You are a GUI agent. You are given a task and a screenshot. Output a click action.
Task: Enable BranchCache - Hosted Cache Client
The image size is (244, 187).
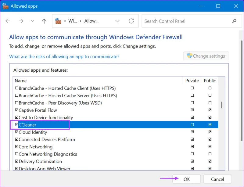(16, 88)
